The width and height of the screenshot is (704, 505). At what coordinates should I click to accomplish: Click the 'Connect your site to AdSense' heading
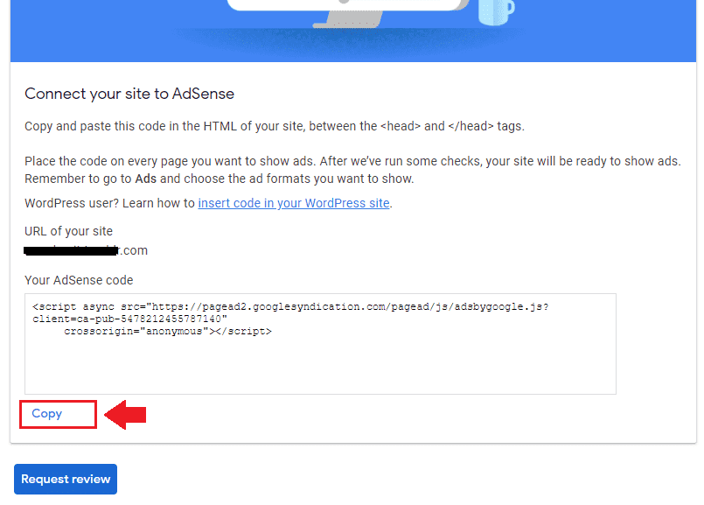(x=129, y=94)
